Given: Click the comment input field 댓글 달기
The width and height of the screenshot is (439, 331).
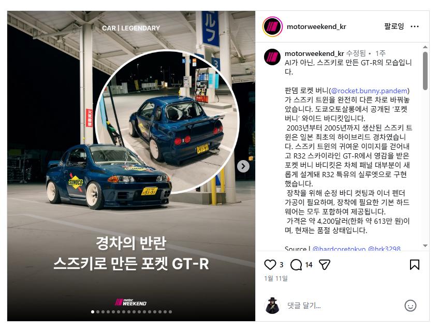Looking at the screenshot, I should pos(343,306).
